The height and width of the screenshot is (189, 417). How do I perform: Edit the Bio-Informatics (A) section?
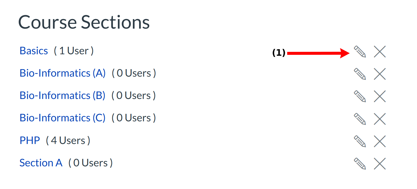(x=360, y=74)
